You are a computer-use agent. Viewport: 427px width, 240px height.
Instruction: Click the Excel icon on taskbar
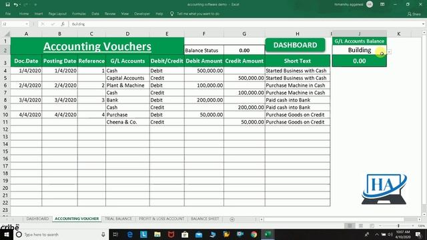[268, 234]
